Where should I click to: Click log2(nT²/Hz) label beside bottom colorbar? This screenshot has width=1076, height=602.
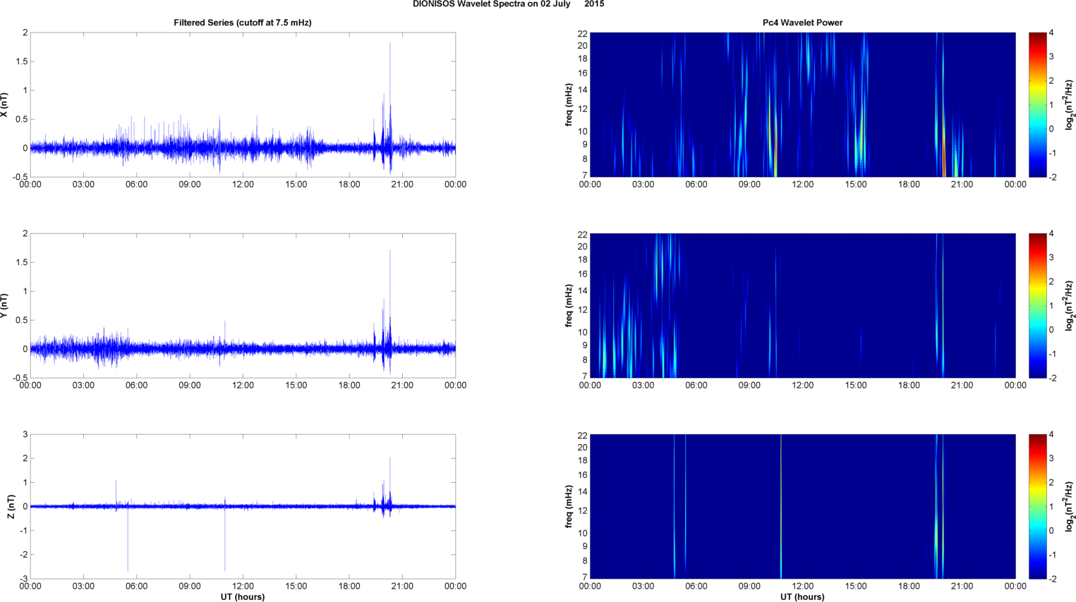coord(1070,507)
